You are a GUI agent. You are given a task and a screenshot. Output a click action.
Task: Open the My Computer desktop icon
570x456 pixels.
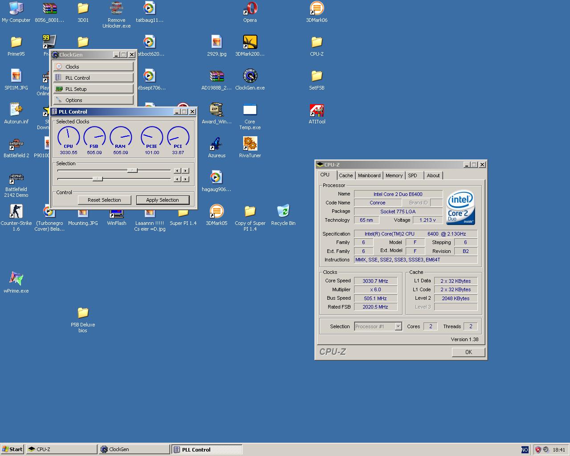click(16, 12)
